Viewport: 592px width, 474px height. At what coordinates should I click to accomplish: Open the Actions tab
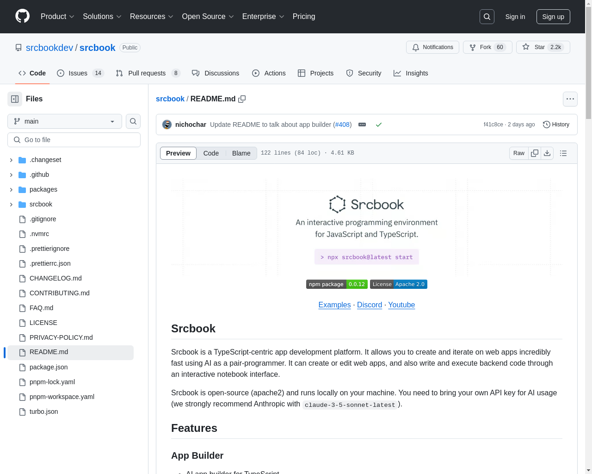(269, 73)
